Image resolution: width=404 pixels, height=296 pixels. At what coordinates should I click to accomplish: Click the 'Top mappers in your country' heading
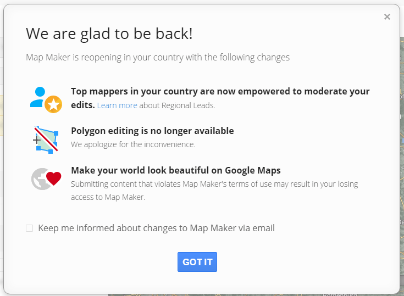coord(220,92)
